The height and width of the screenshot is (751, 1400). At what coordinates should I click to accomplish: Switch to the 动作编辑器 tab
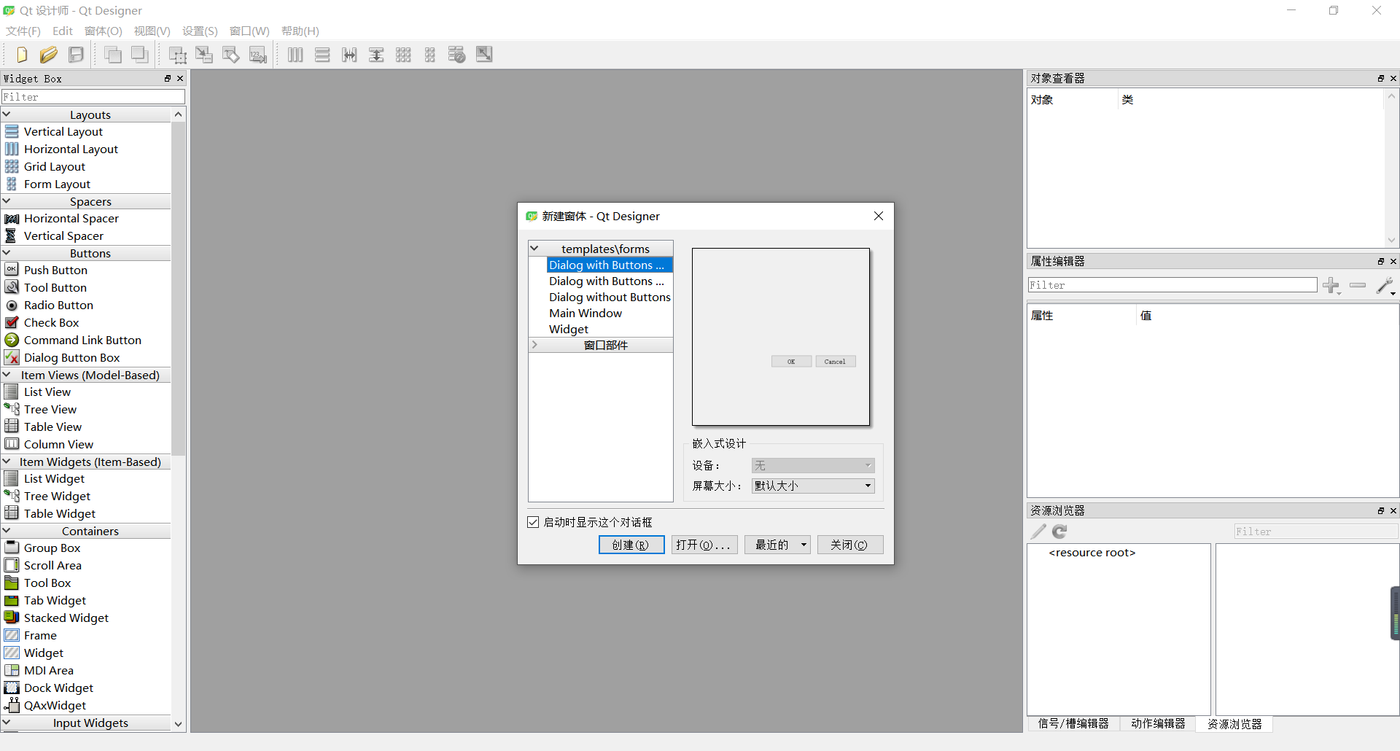[1157, 723]
